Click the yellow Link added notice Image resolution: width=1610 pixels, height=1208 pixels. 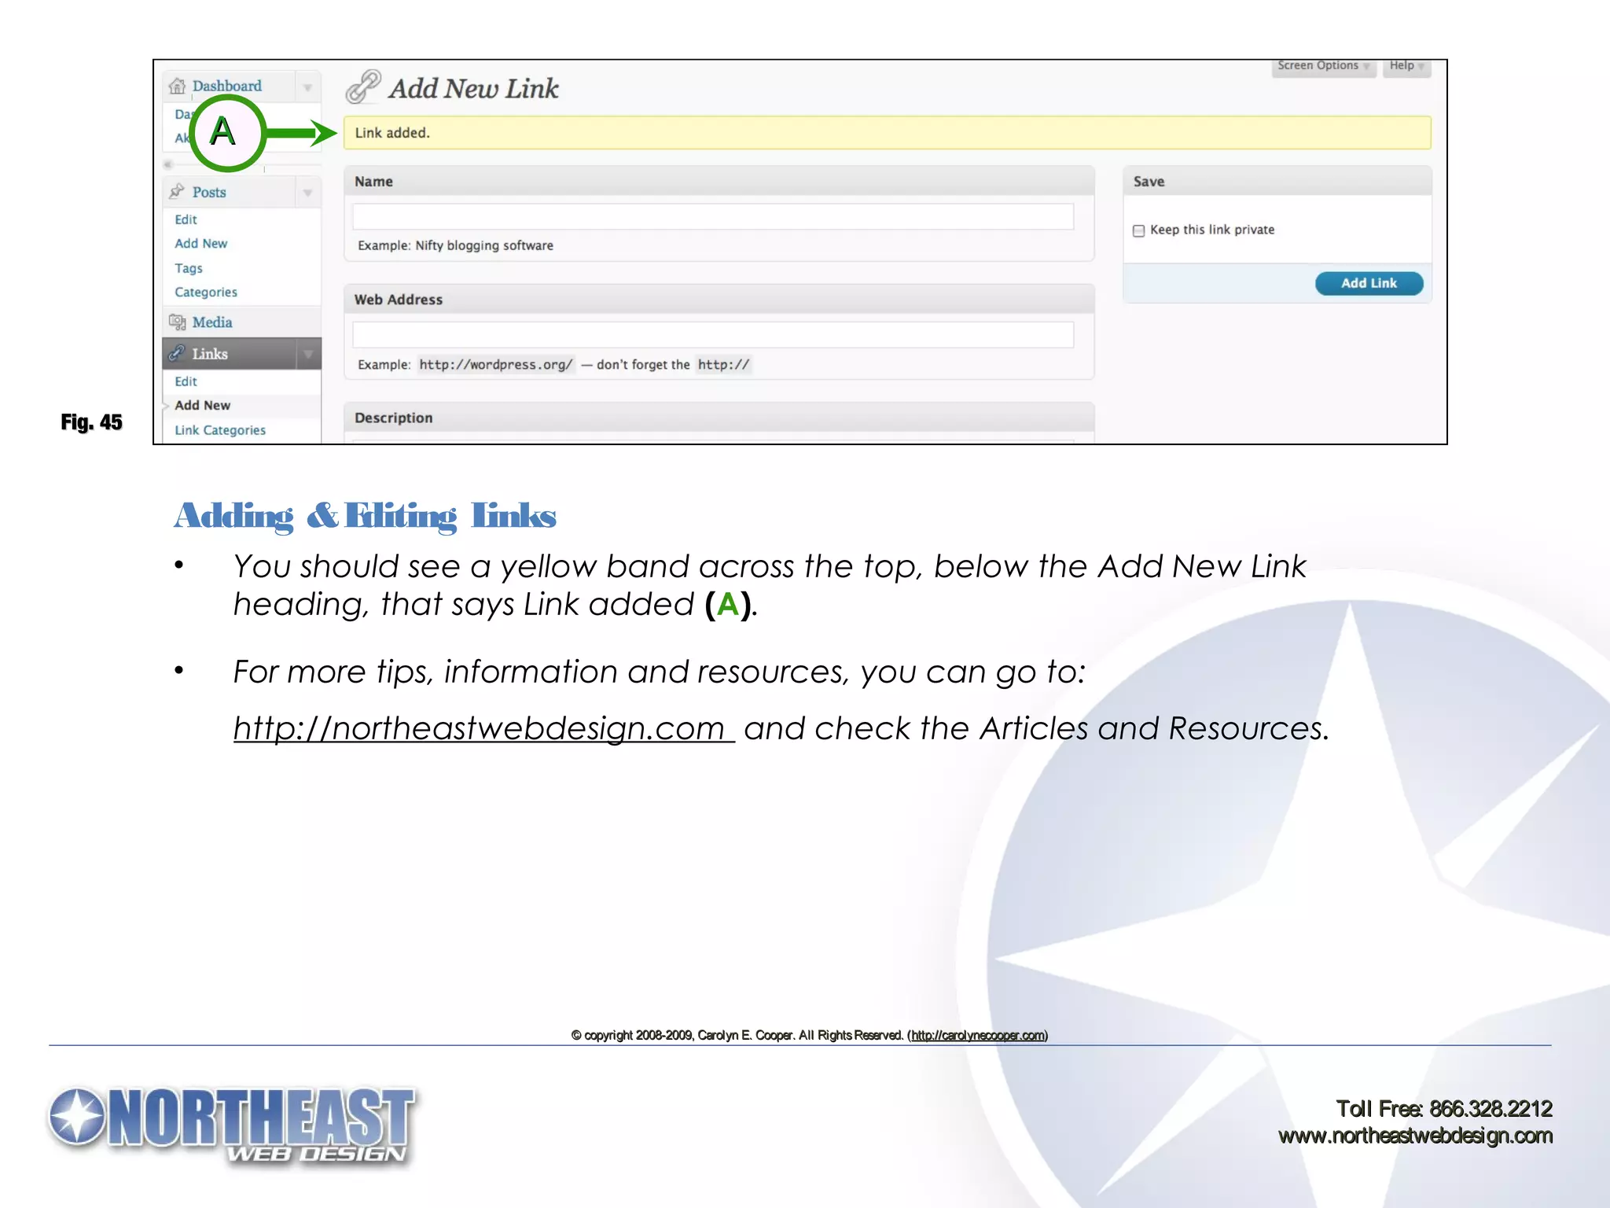coord(887,133)
